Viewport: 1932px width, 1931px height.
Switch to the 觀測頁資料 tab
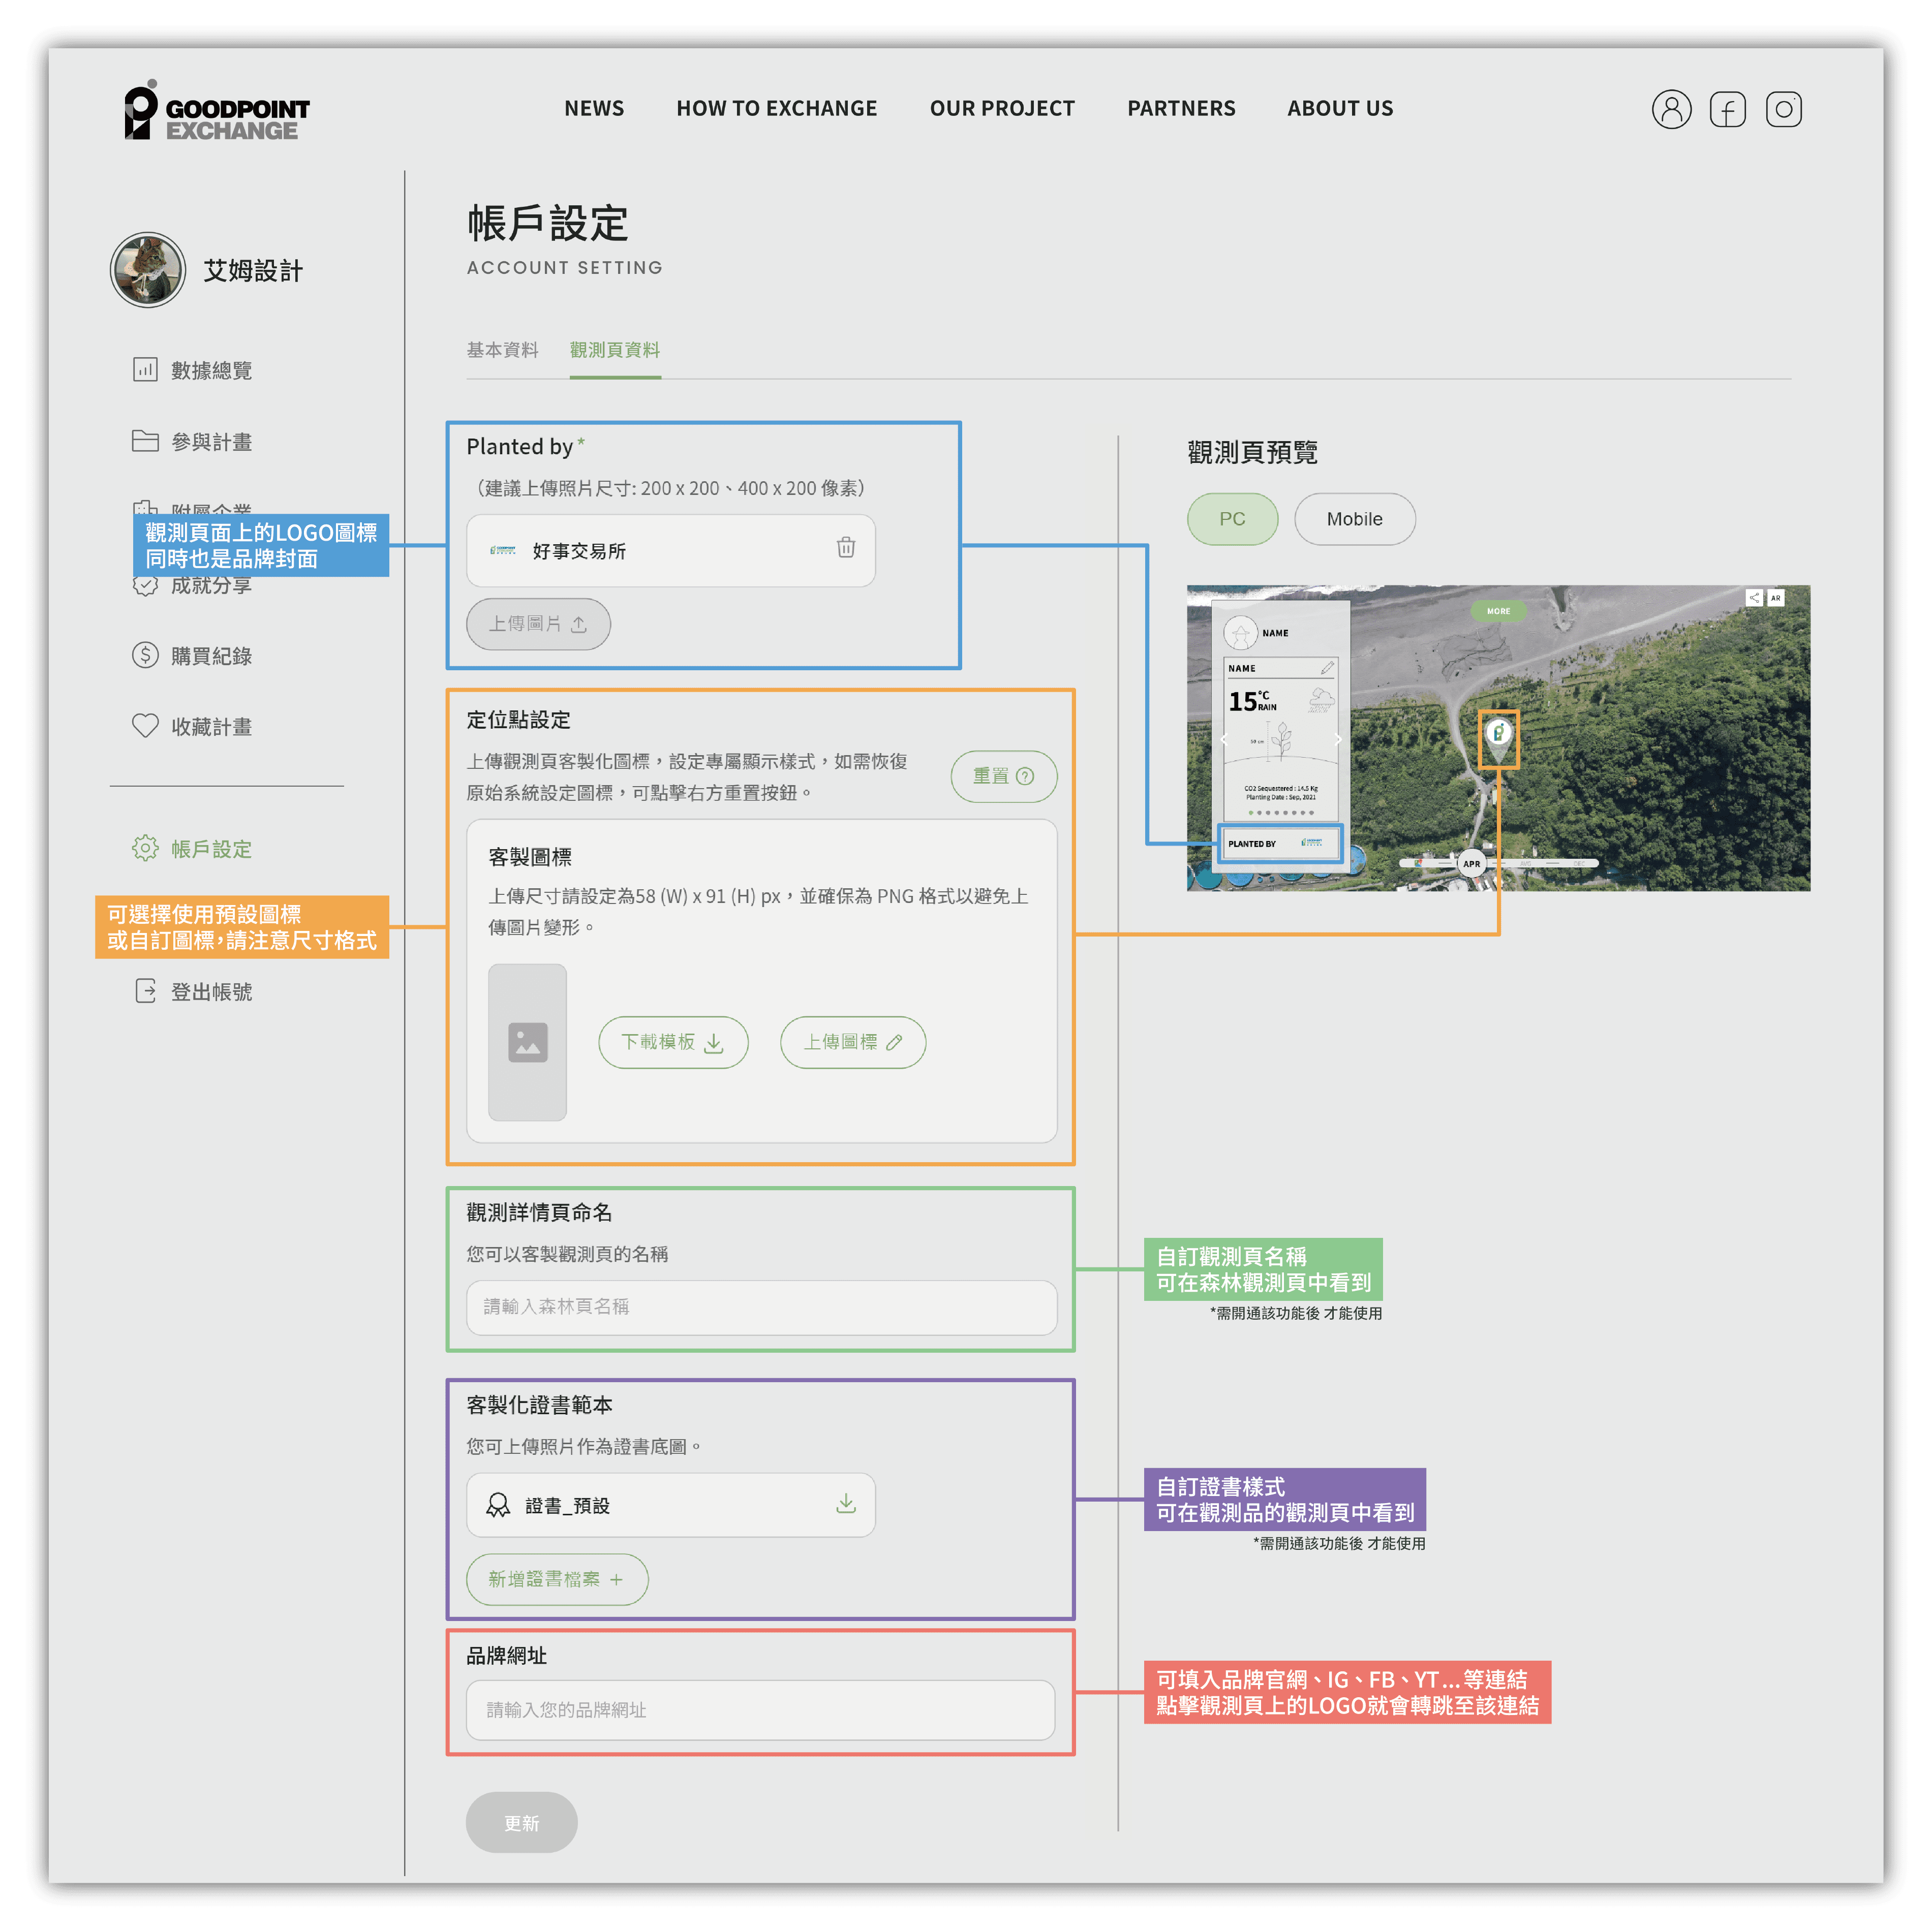(615, 350)
